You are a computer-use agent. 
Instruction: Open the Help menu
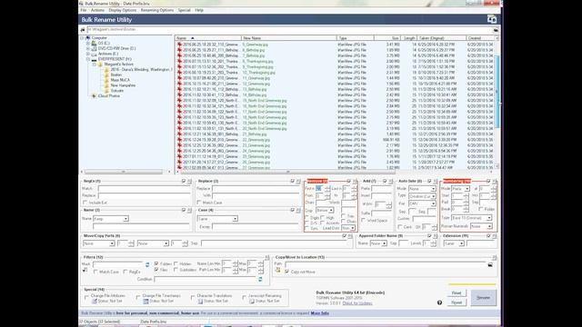click(199, 10)
